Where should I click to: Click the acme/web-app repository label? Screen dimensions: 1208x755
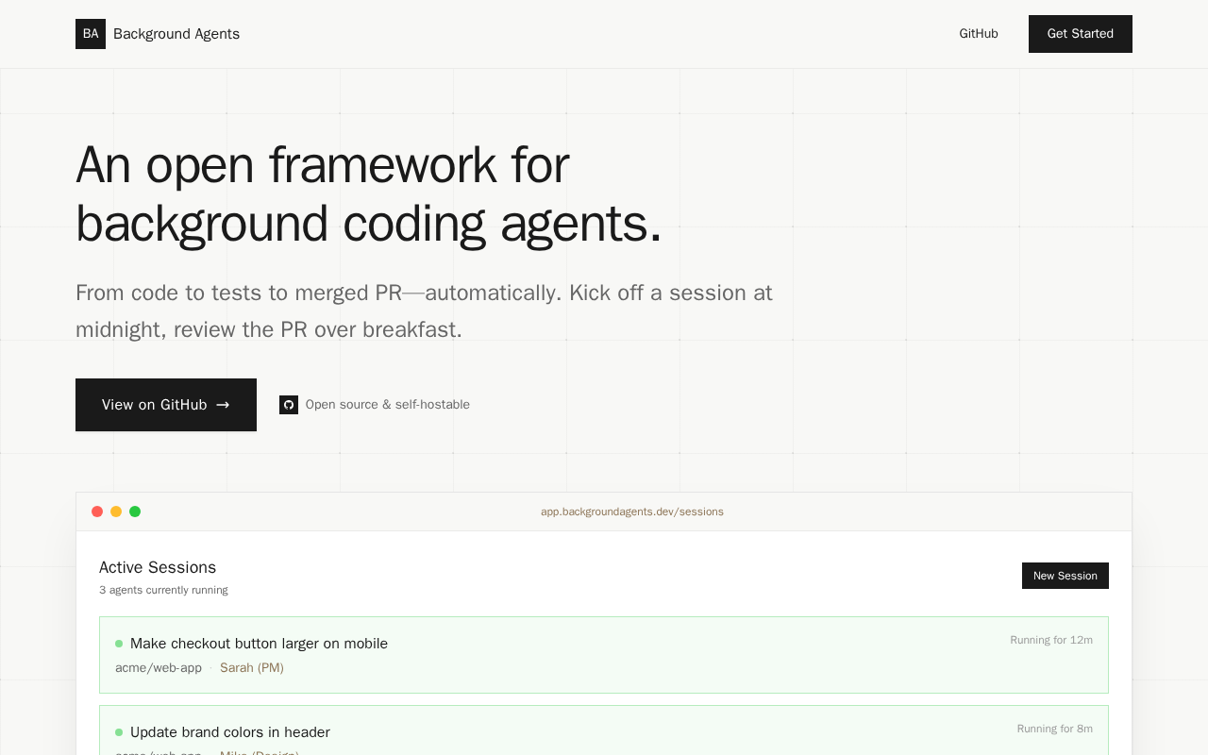pos(159,668)
